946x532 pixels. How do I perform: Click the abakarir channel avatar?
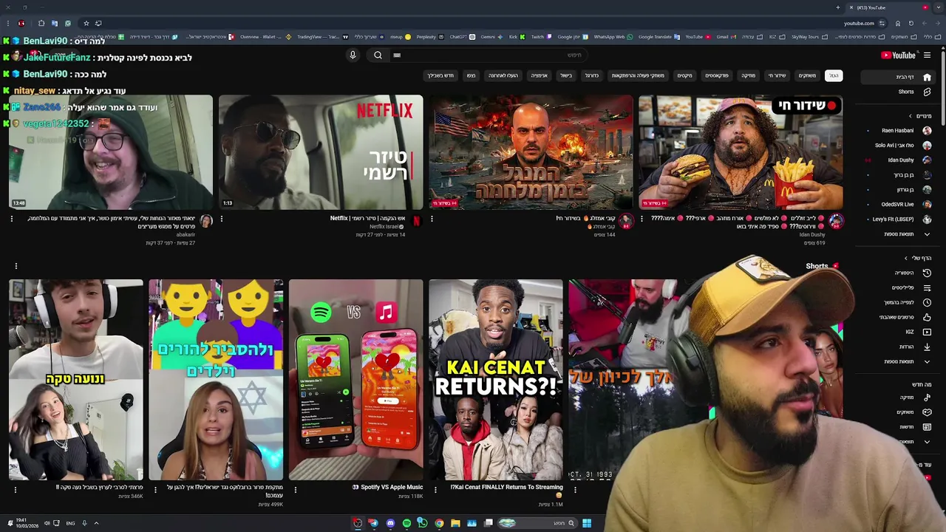[206, 220]
